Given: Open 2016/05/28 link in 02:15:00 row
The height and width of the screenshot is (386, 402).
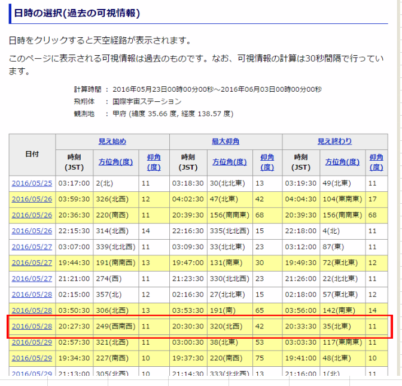Looking at the screenshot, I should pos(32,294).
